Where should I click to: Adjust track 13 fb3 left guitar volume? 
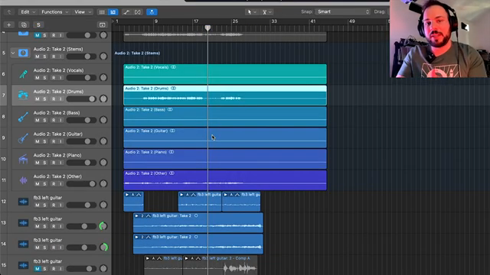(x=81, y=226)
